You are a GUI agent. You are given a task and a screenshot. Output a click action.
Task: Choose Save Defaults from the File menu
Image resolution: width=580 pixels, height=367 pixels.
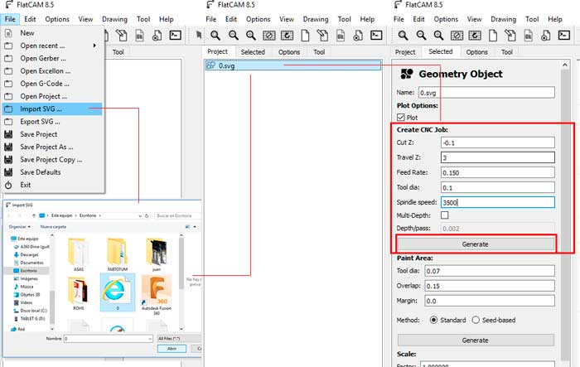tap(51, 172)
